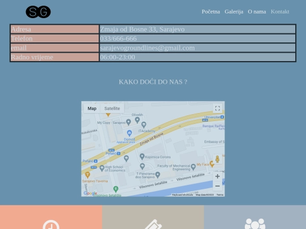
Task: Switch map to Satellite view
Action: point(112,109)
